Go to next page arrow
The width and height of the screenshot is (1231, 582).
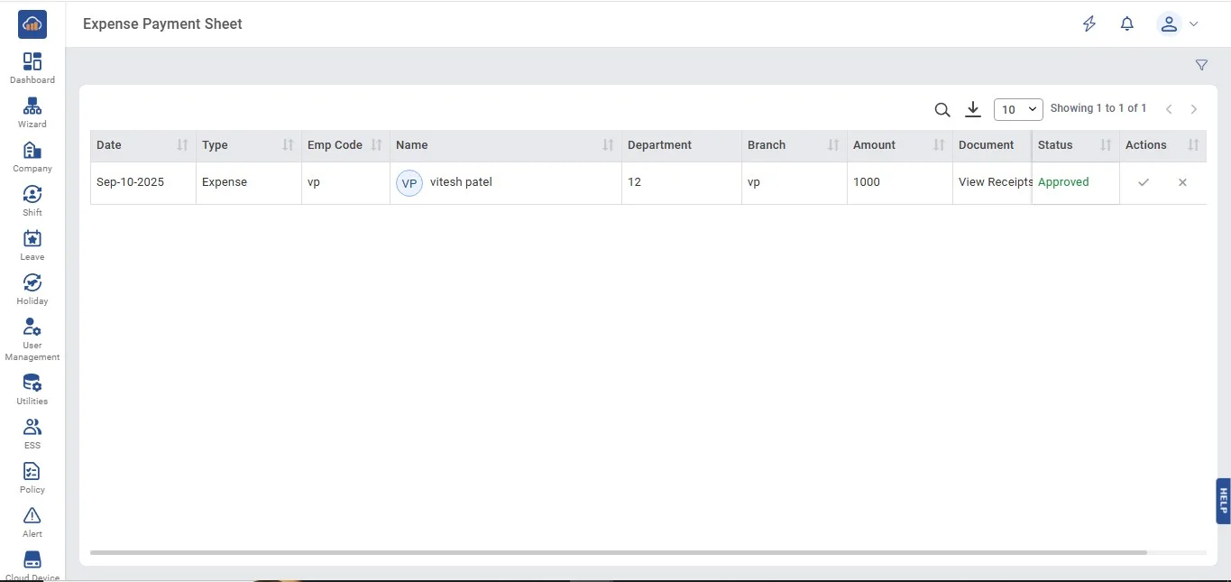click(1194, 109)
